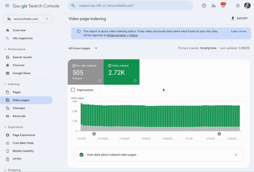The image size is (254, 172).
Task: Select the Video indexed 2.72K card
Action: point(121,72)
